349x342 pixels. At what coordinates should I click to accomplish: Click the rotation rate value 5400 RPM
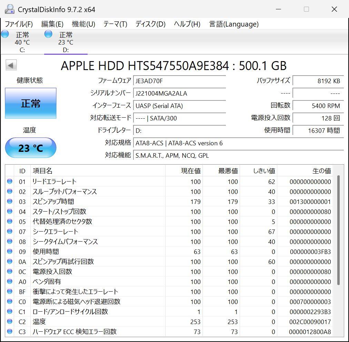(x=318, y=106)
